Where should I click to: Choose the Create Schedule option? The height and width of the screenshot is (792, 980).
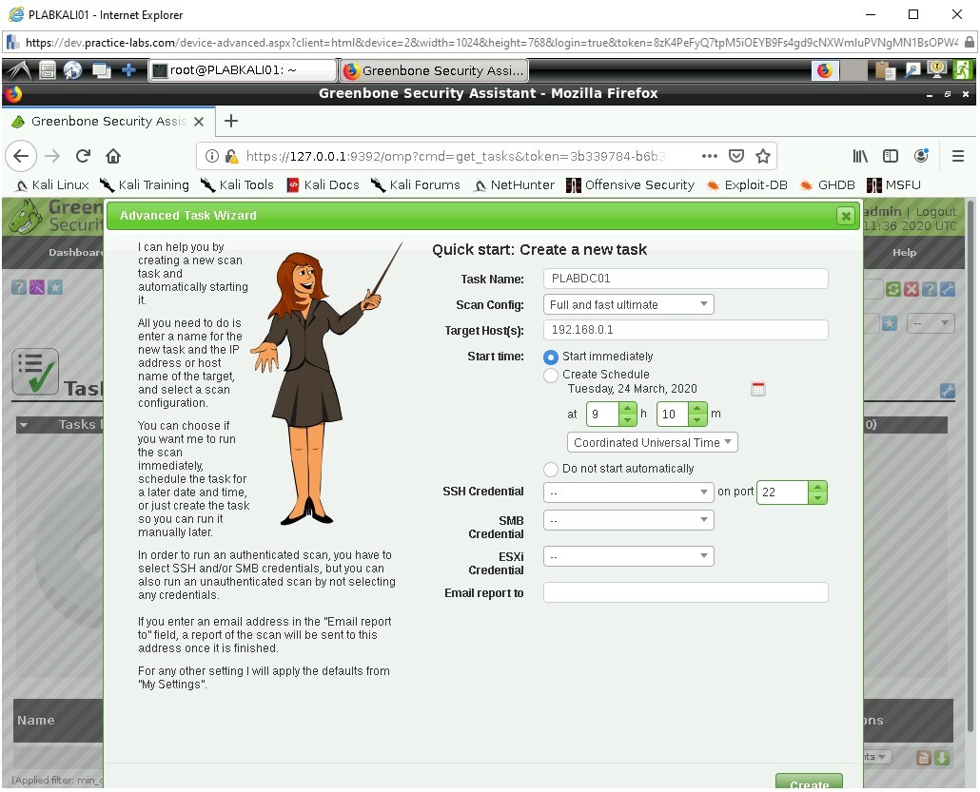(x=549, y=375)
